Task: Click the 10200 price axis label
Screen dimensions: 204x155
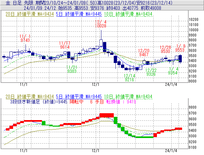Action: 194,20
